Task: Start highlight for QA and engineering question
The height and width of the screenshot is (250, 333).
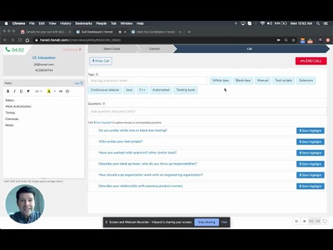Action: coord(310,175)
